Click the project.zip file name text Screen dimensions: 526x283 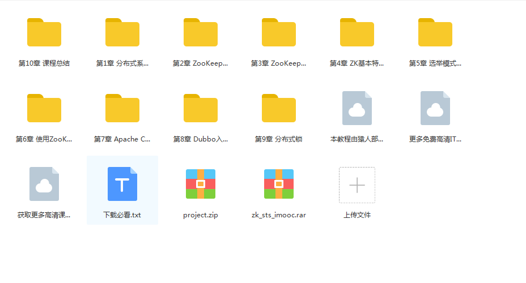pos(201,215)
